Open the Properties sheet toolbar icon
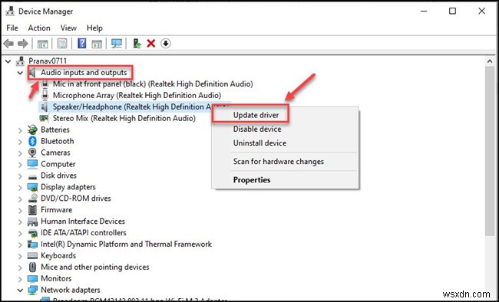The height and width of the screenshot is (302, 499). point(62,43)
